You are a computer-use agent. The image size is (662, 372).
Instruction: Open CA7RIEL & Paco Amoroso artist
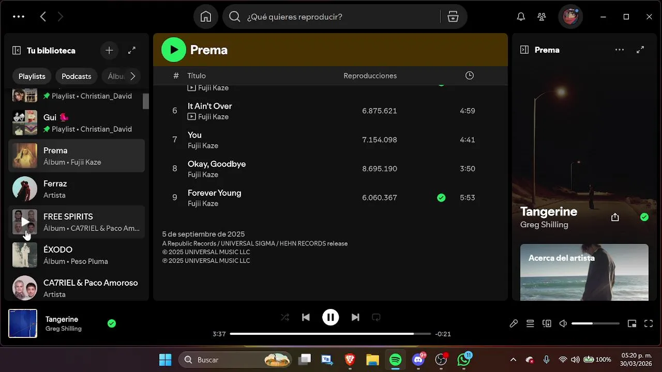click(x=77, y=288)
